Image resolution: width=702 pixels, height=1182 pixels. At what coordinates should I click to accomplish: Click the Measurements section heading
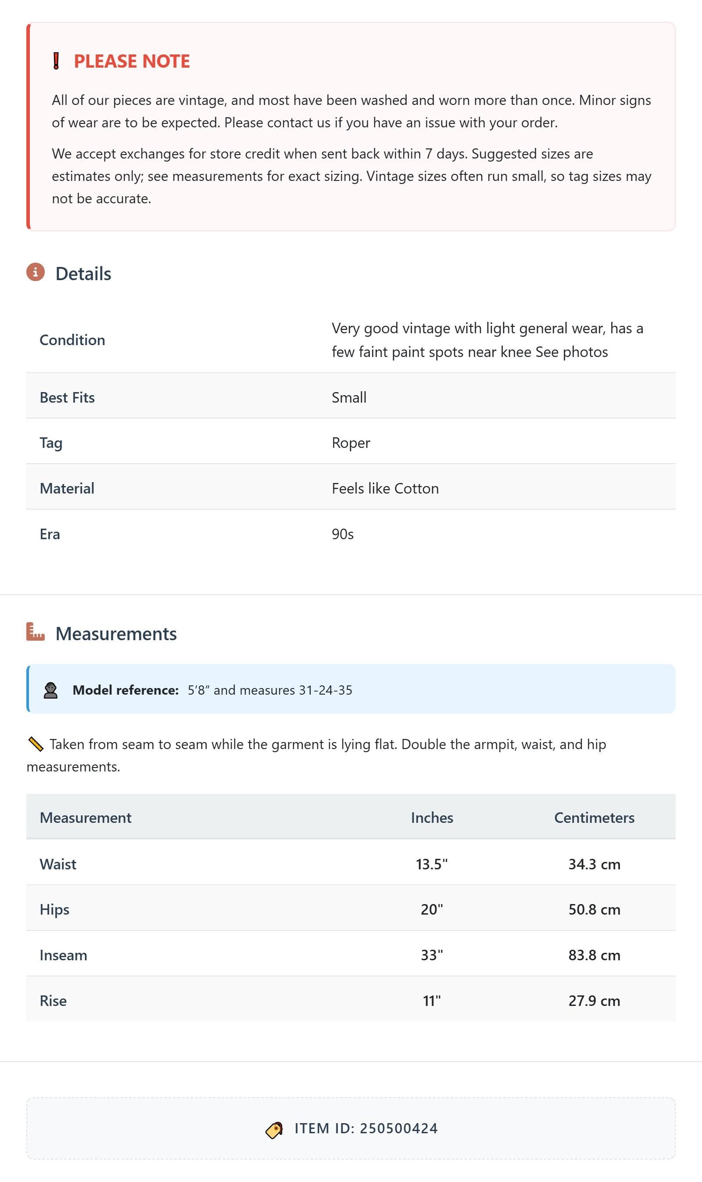(x=116, y=634)
